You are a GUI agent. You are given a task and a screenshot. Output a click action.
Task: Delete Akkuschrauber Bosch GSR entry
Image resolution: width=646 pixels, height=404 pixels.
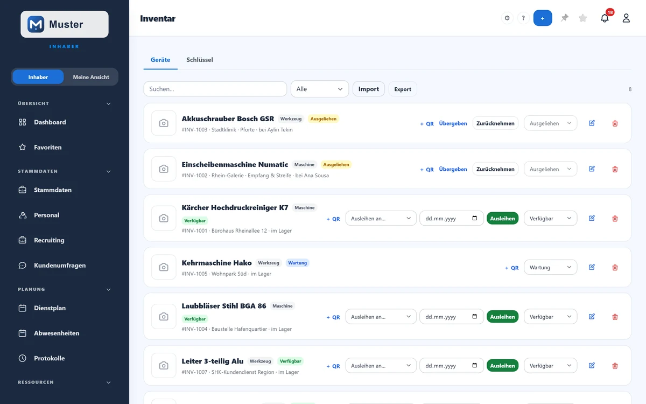(615, 123)
